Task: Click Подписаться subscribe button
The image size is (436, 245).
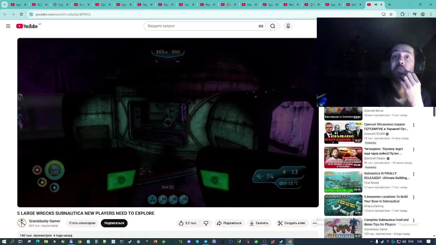Action: (114, 223)
